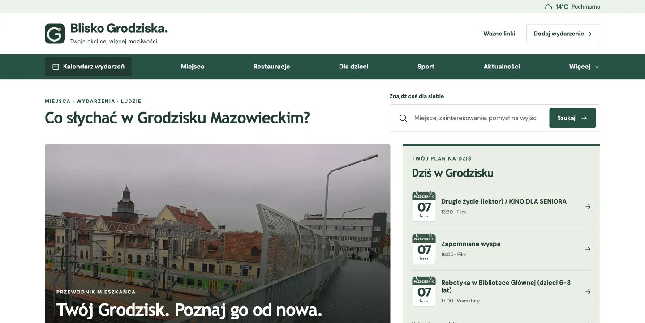
Task: Click the date badge for Robotyka w Bibliotece
Action: click(424, 292)
